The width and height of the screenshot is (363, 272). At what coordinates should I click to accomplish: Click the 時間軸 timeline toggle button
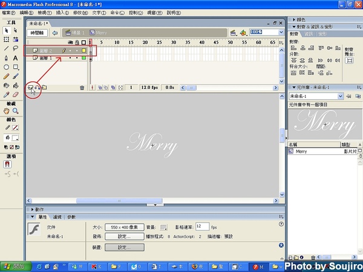(38, 33)
